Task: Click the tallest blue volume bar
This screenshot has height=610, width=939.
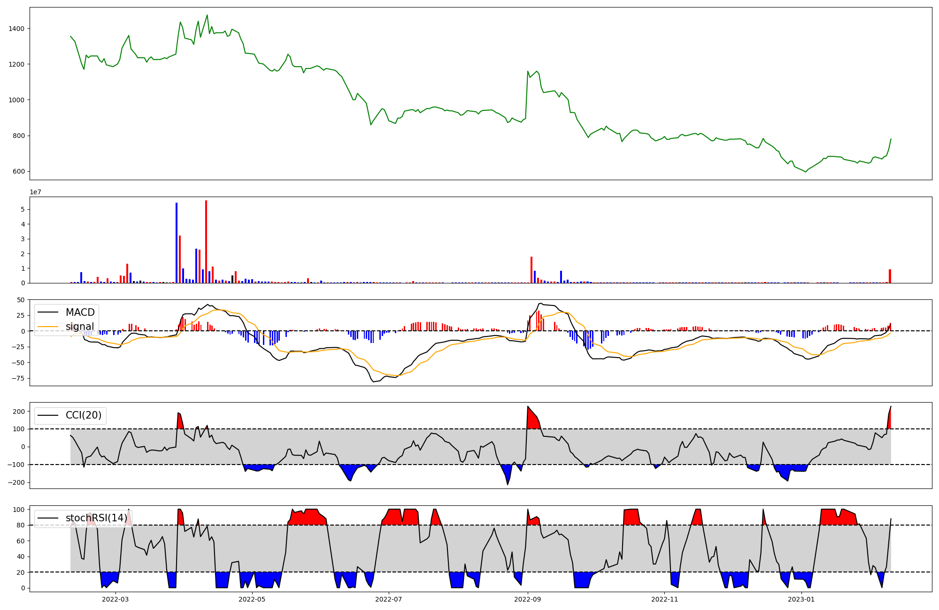Action: point(177,243)
